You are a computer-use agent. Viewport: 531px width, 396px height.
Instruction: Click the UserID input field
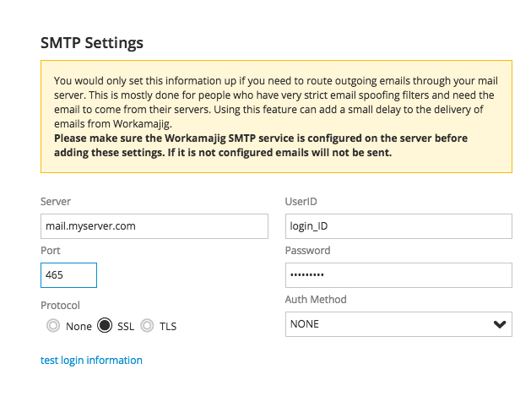click(x=398, y=226)
